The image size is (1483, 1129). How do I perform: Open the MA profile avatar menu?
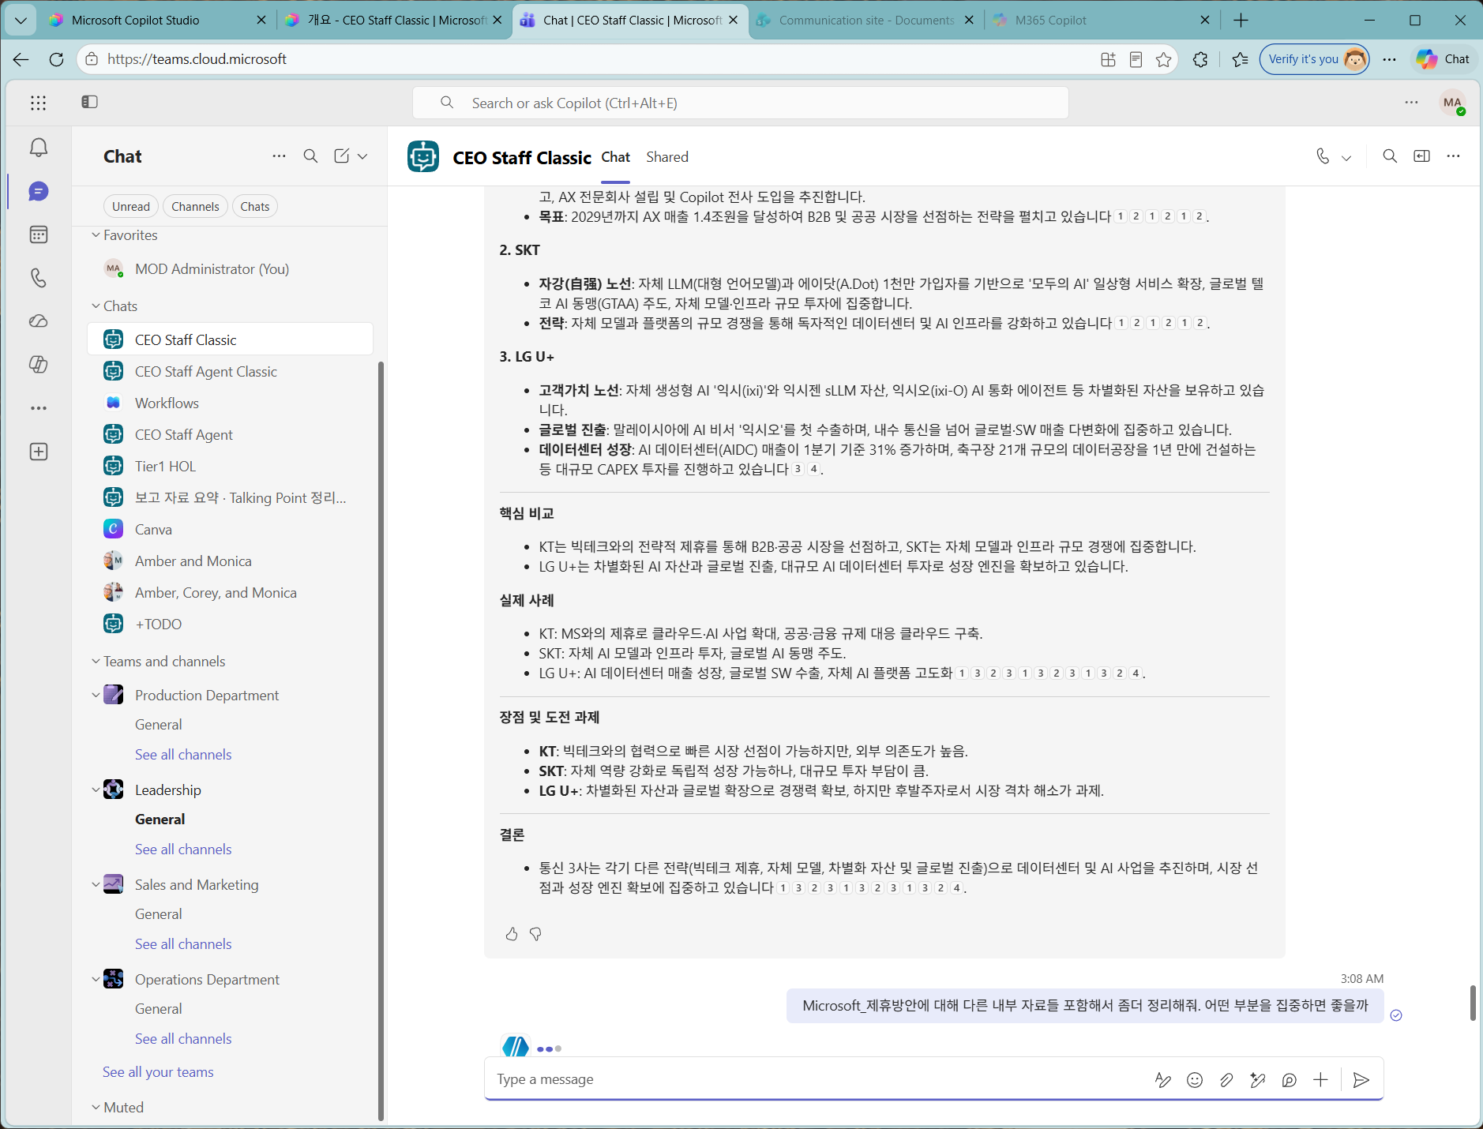[x=1452, y=103]
